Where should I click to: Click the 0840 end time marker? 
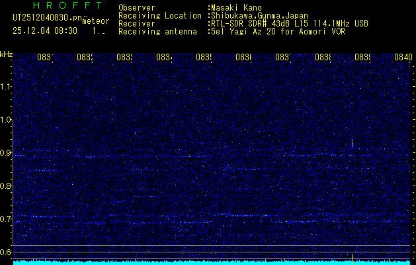coord(402,58)
